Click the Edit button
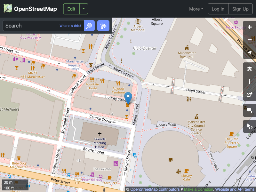The width and height of the screenshot is (256, 192). pos(71,9)
